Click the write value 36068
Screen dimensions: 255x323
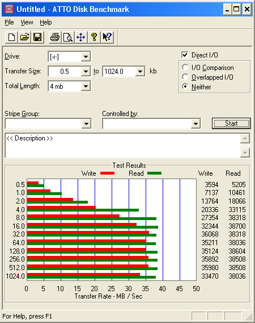(210, 234)
